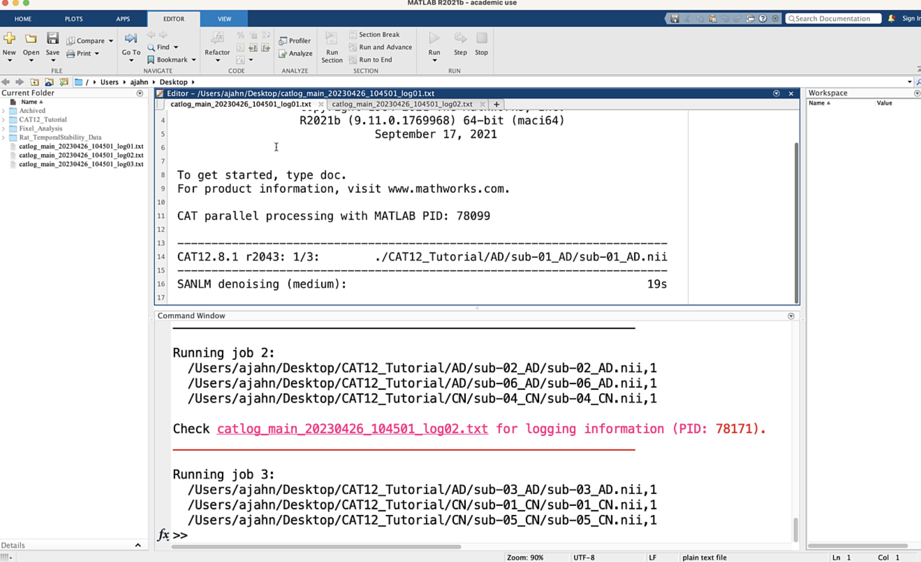
Task: Click the Go To icon
Action: [x=131, y=38]
